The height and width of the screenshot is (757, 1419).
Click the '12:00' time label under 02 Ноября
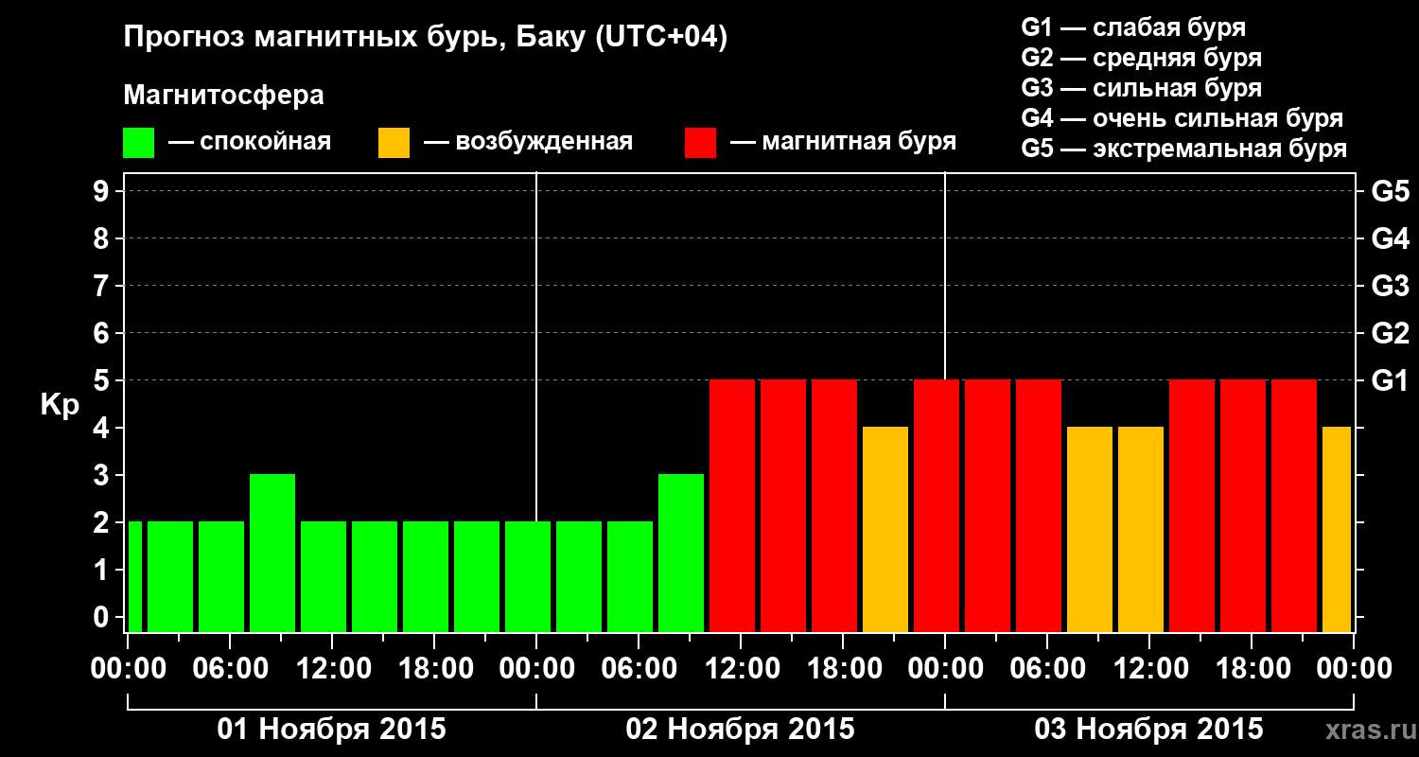tap(741, 669)
